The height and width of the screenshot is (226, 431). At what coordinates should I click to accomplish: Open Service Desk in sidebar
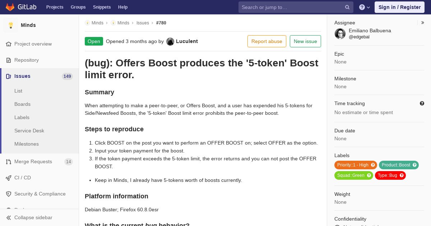coord(29,131)
